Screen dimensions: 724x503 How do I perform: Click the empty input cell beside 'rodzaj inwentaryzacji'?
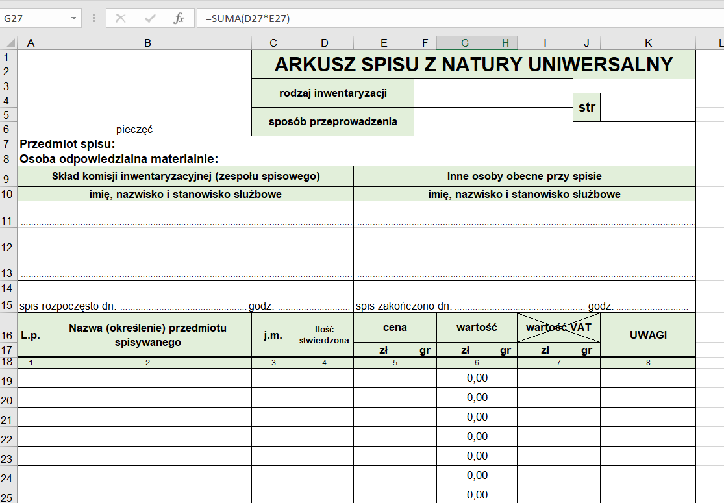click(x=493, y=93)
